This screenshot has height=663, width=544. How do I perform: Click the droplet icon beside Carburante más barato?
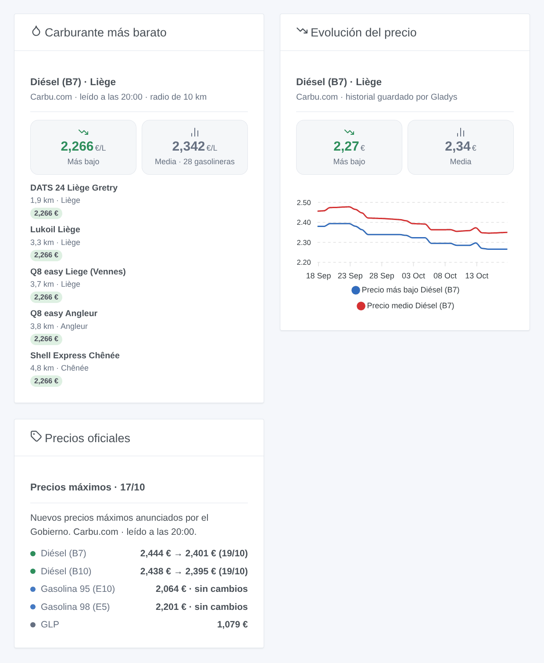(x=36, y=31)
